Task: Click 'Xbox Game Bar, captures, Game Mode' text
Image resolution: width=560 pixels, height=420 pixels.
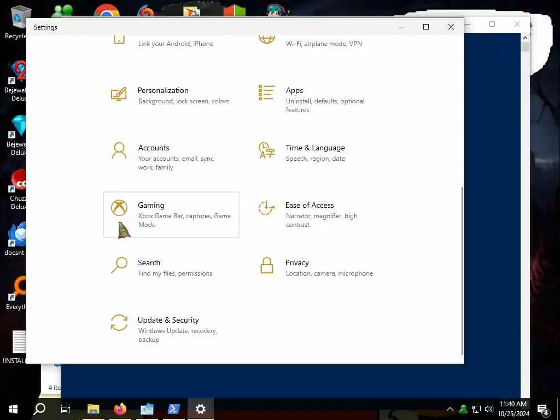Action: point(184,220)
